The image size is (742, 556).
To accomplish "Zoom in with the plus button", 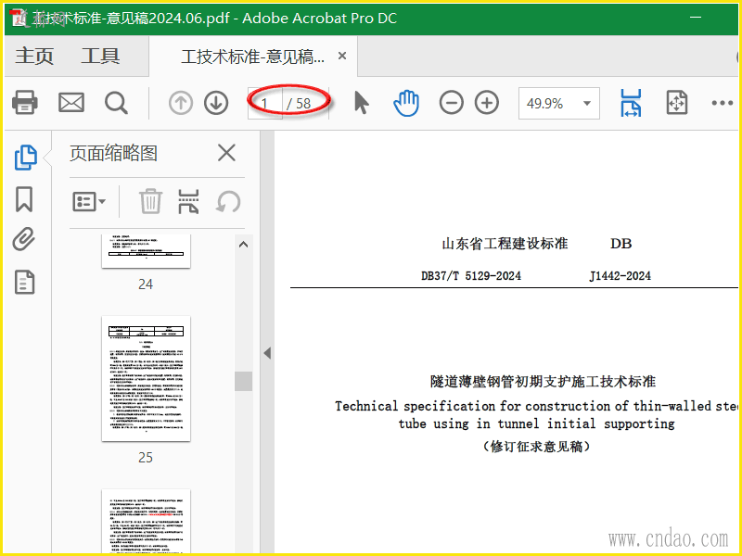I will coord(487,103).
